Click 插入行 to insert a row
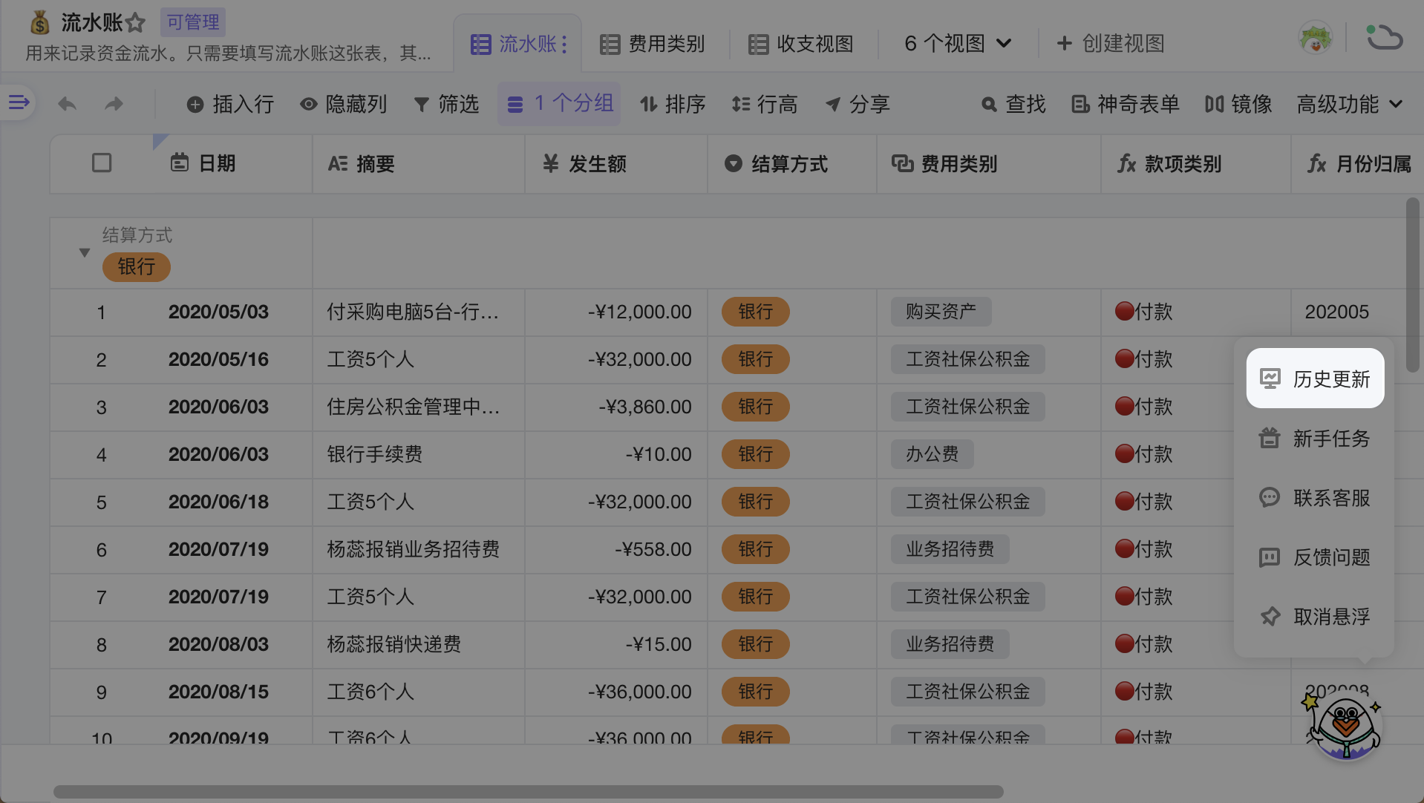This screenshot has height=803, width=1424. pos(230,105)
